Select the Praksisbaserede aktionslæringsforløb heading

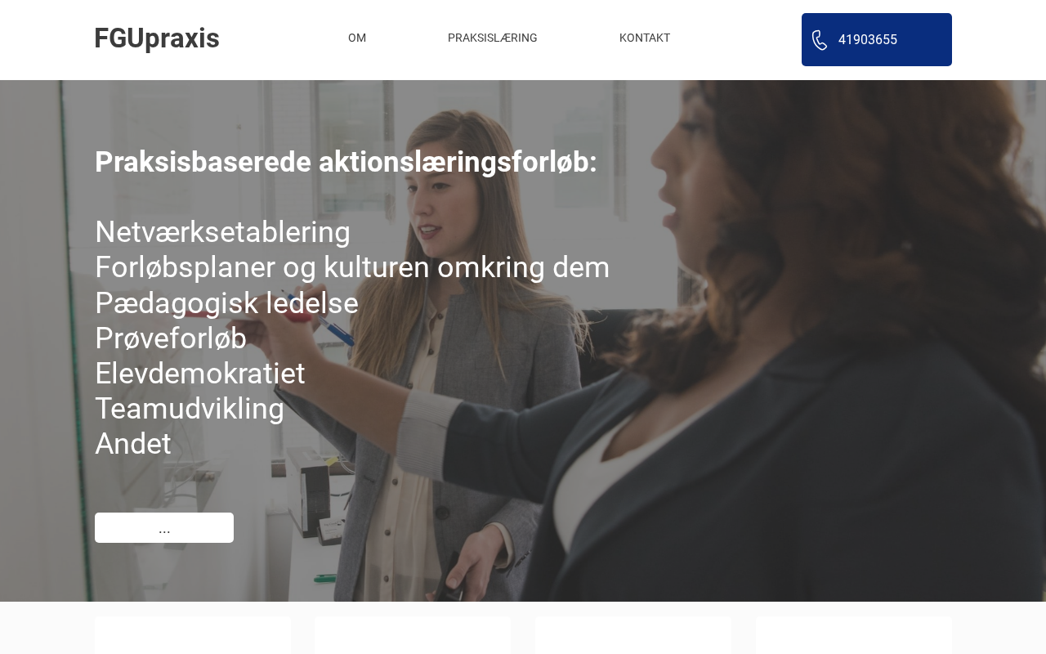346,162
